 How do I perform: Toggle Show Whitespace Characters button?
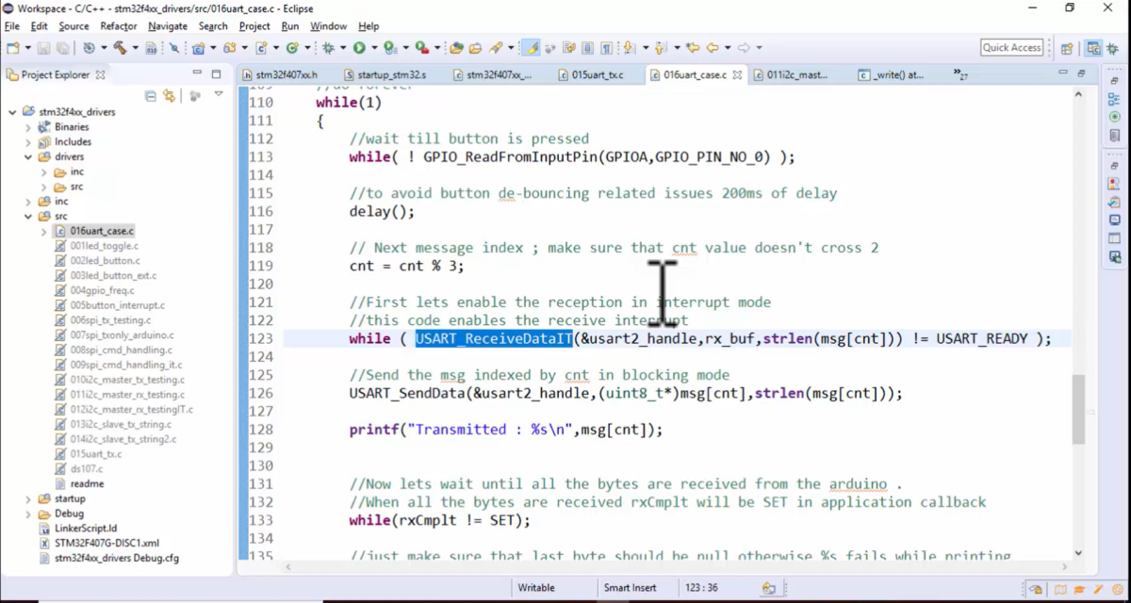coord(606,48)
